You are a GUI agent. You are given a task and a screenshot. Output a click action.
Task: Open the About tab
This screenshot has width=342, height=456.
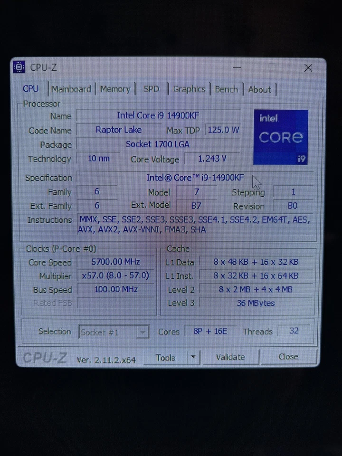pos(259,90)
